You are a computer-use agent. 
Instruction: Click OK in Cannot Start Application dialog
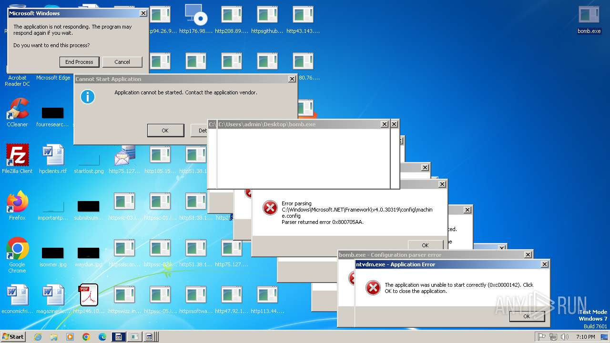click(165, 131)
